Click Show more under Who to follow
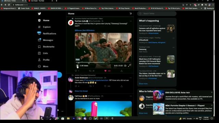The image size is (219, 123). point(143,113)
